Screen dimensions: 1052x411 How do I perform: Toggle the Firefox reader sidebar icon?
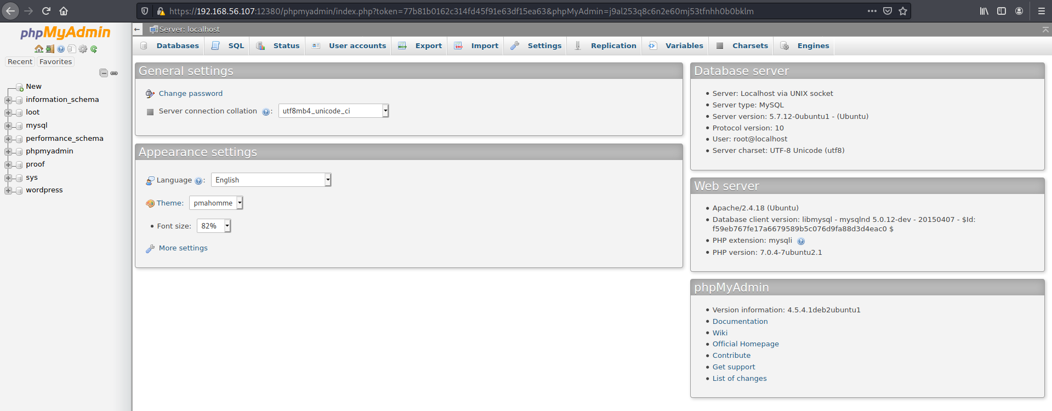click(1001, 11)
